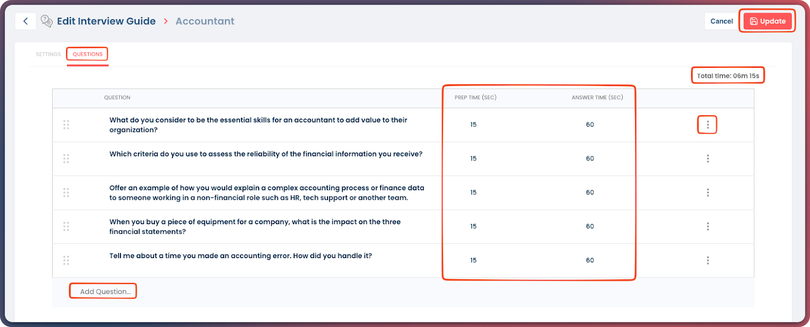Select the Questions tab
Image resolution: width=810 pixels, height=327 pixels.
(87, 54)
